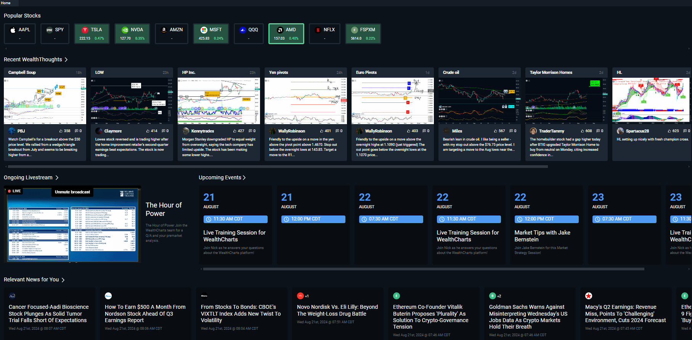The width and height of the screenshot is (692, 340).
Task: Click Novo Nordisk article red ticker icon
Action: [300, 296]
